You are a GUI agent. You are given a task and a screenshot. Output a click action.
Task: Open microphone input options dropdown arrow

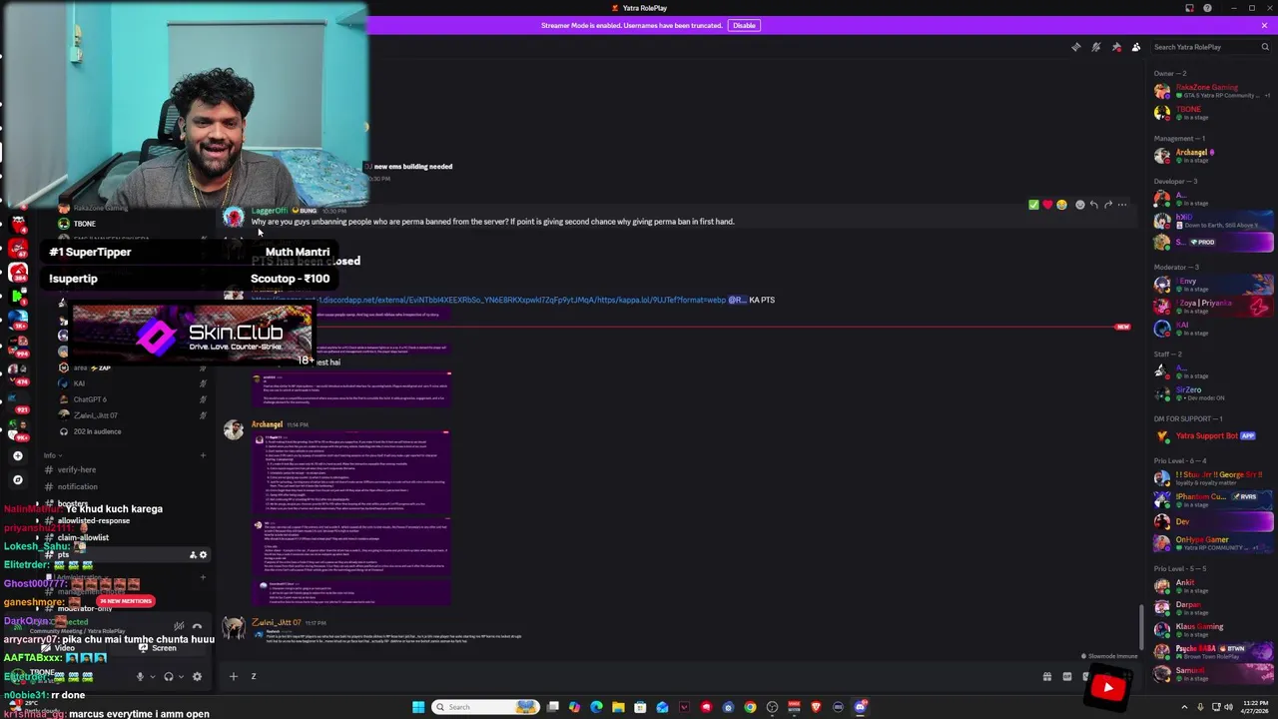(152, 677)
